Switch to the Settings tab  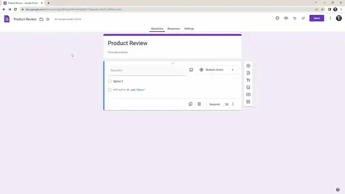[x=189, y=29]
